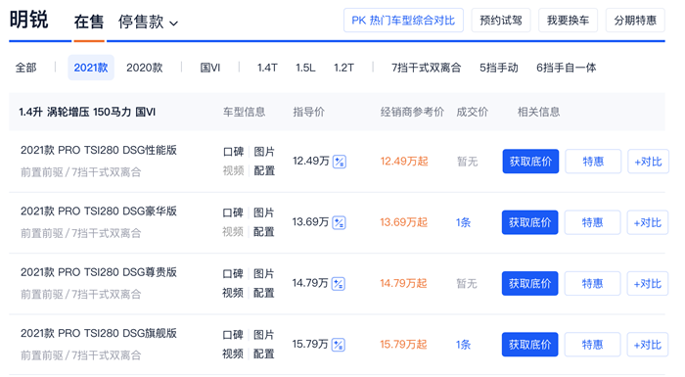Filter by 1.2T engine
685x377 pixels.
pyautogui.click(x=343, y=68)
